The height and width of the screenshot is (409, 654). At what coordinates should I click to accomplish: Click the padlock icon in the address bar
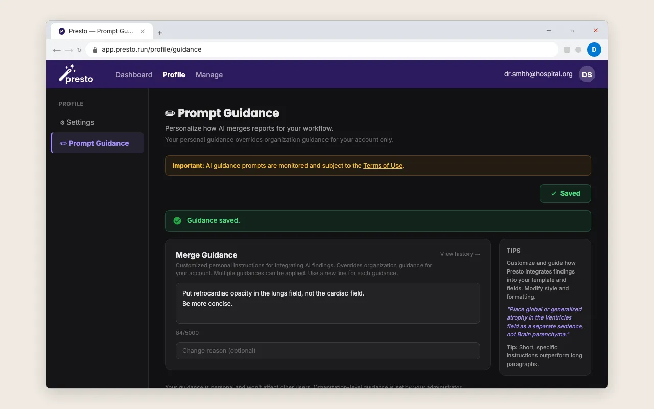[94, 50]
